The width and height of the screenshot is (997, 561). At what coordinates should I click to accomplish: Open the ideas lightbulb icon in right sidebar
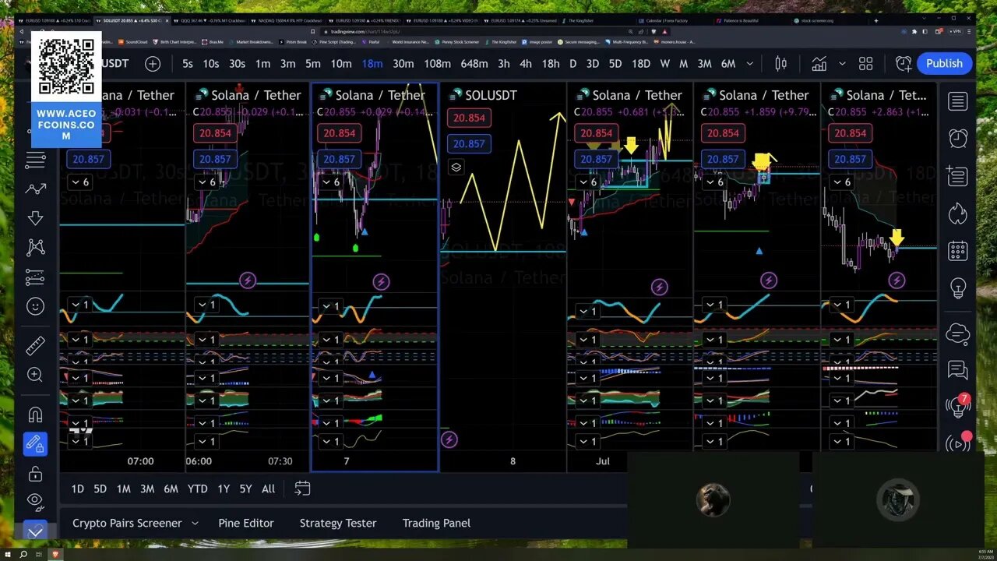957,288
